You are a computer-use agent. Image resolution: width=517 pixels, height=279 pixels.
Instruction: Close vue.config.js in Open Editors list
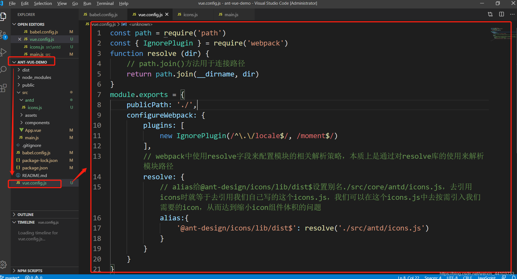pos(19,39)
